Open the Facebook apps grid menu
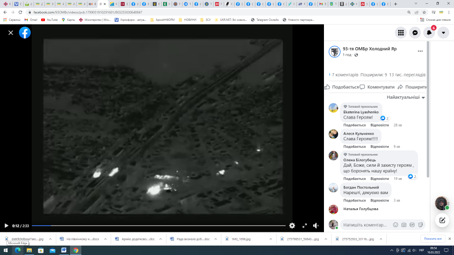The height and width of the screenshot is (255, 454). point(401,33)
